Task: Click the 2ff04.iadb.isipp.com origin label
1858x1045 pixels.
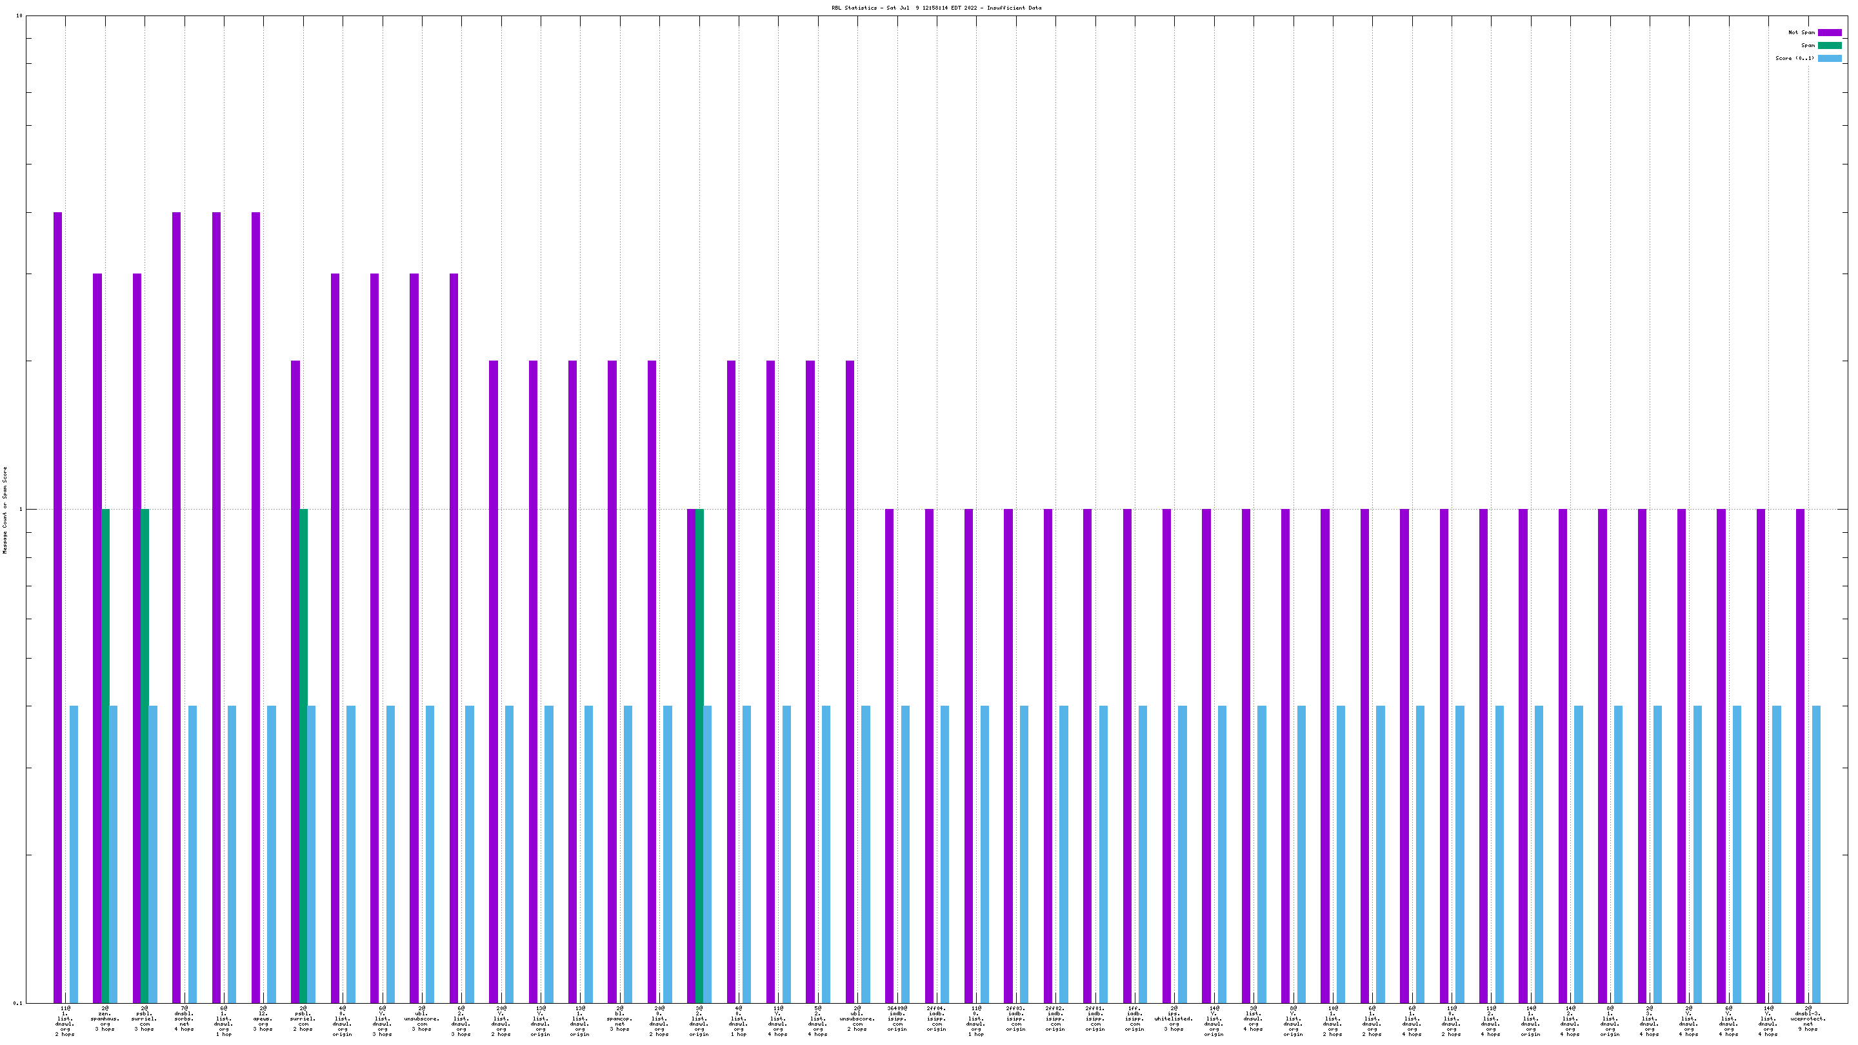Action: (936, 1020)
